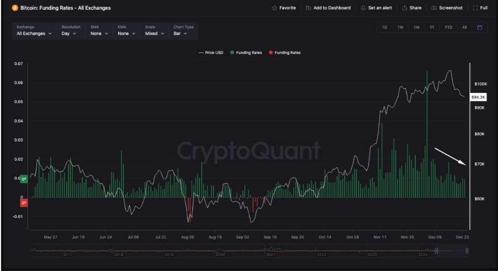Click the right handle of timeline range slider
This screenshot has height=271, width=498.
(x=467, y=251)
